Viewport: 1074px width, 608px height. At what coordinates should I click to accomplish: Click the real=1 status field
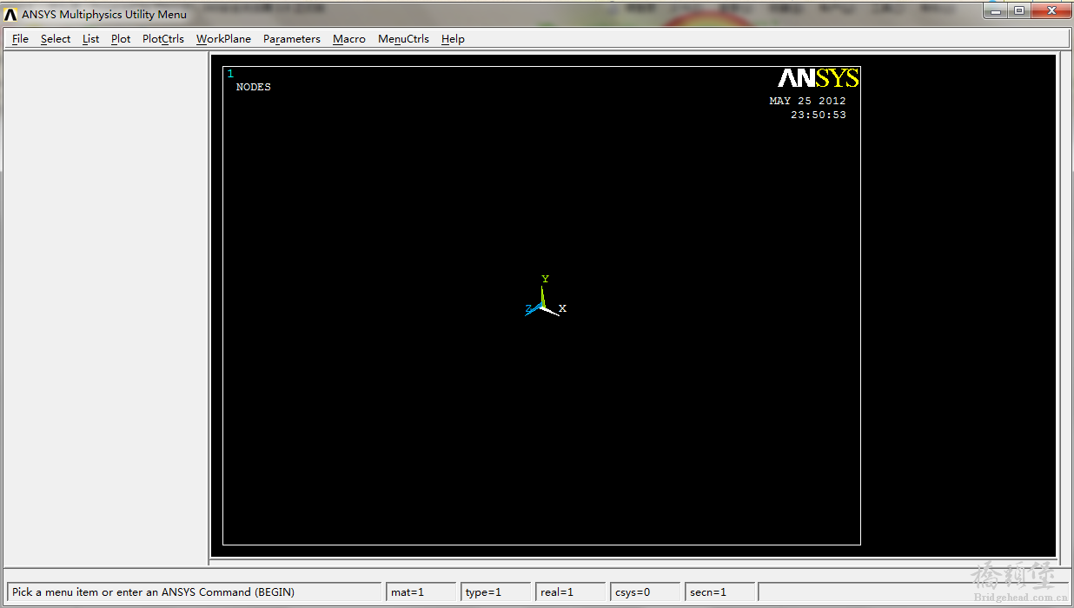click(x=570, y=592)
